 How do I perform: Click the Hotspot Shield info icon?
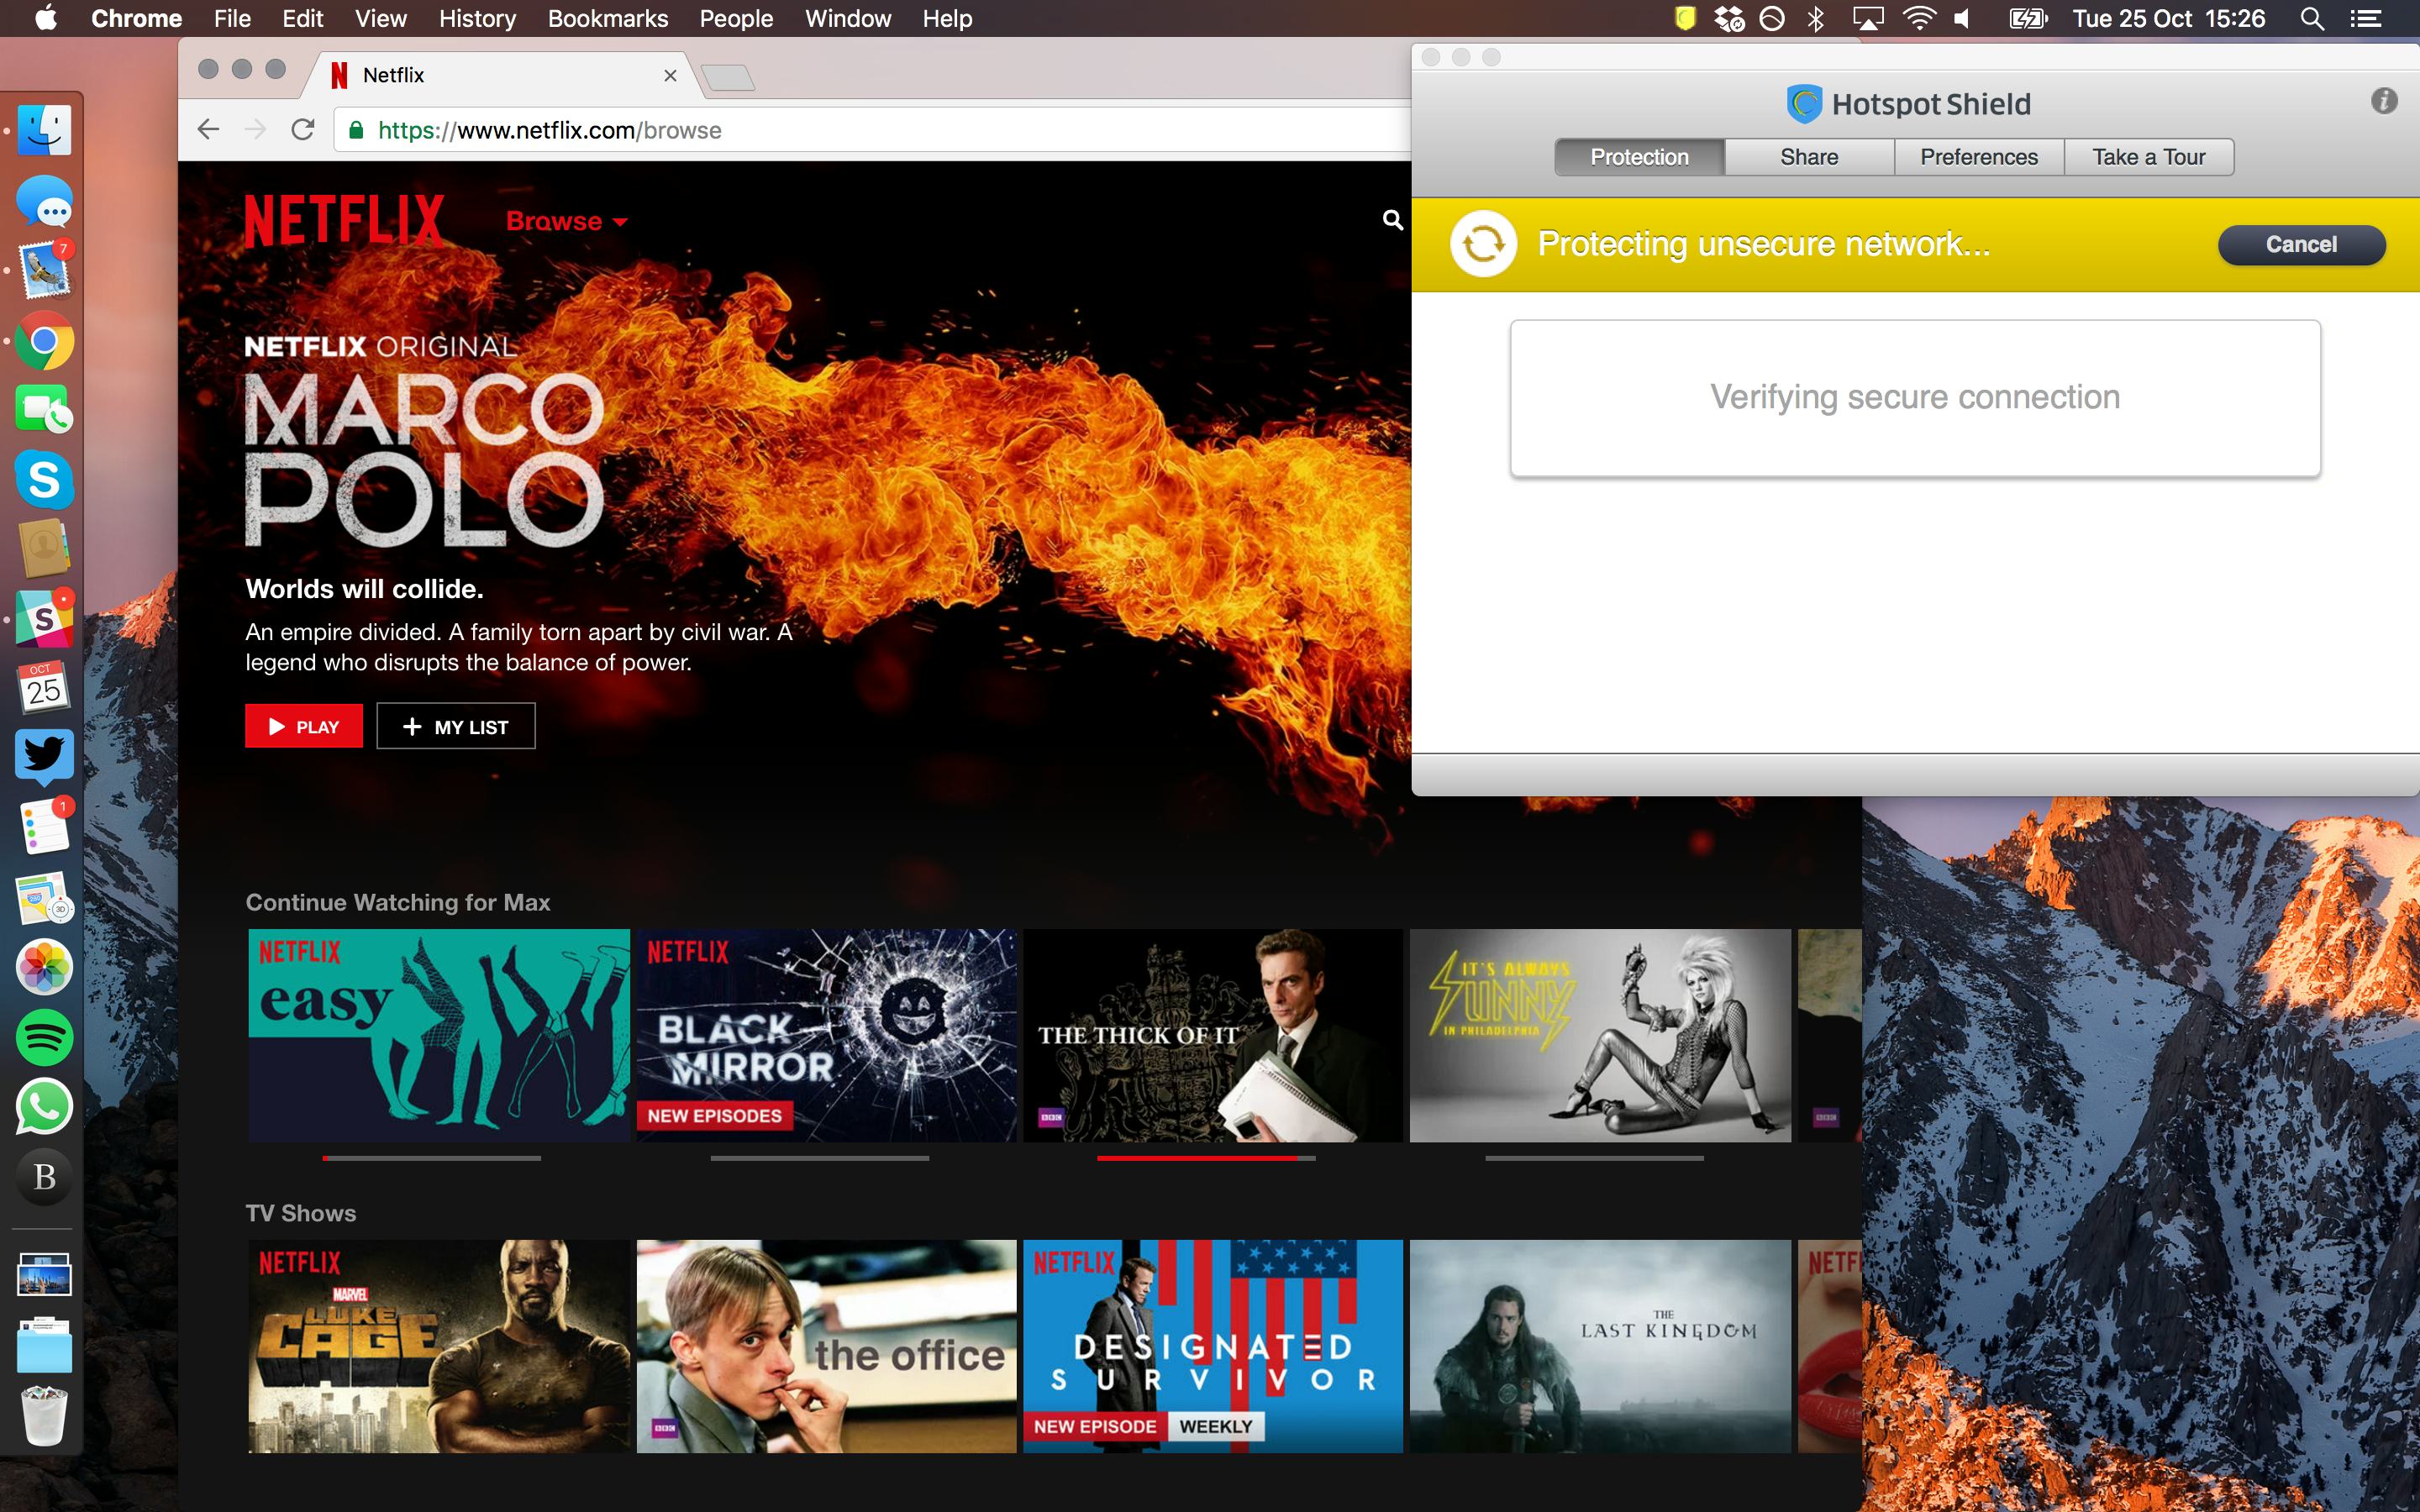[x=2383, y=100]
